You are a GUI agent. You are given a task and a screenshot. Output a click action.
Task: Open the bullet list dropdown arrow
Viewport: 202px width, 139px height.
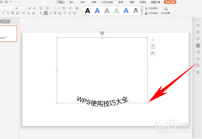tap(44, 8)
